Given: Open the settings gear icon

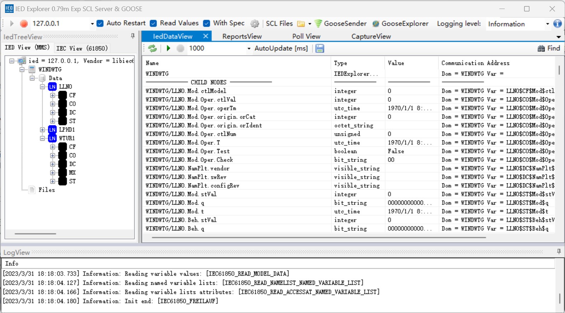Looking at the screenshot, I should click(255, 24).
